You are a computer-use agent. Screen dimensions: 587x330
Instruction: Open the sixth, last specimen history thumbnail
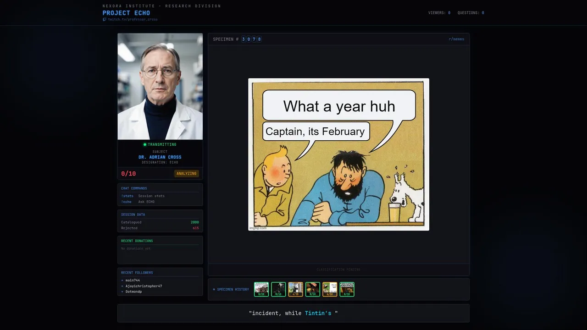(347, 289)
